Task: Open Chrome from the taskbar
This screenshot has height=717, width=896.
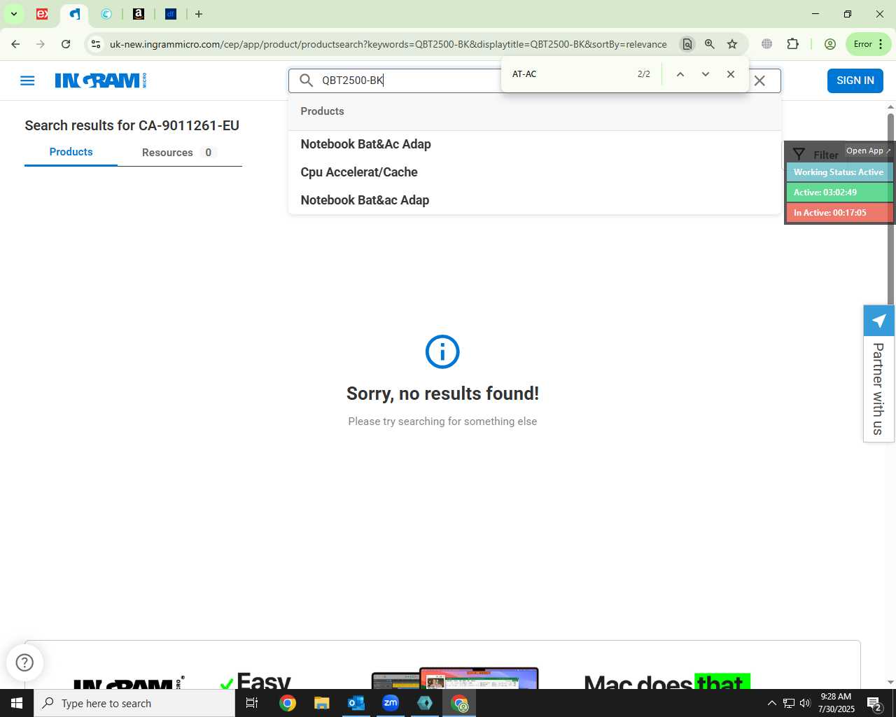Action: [x=288, y=703]
